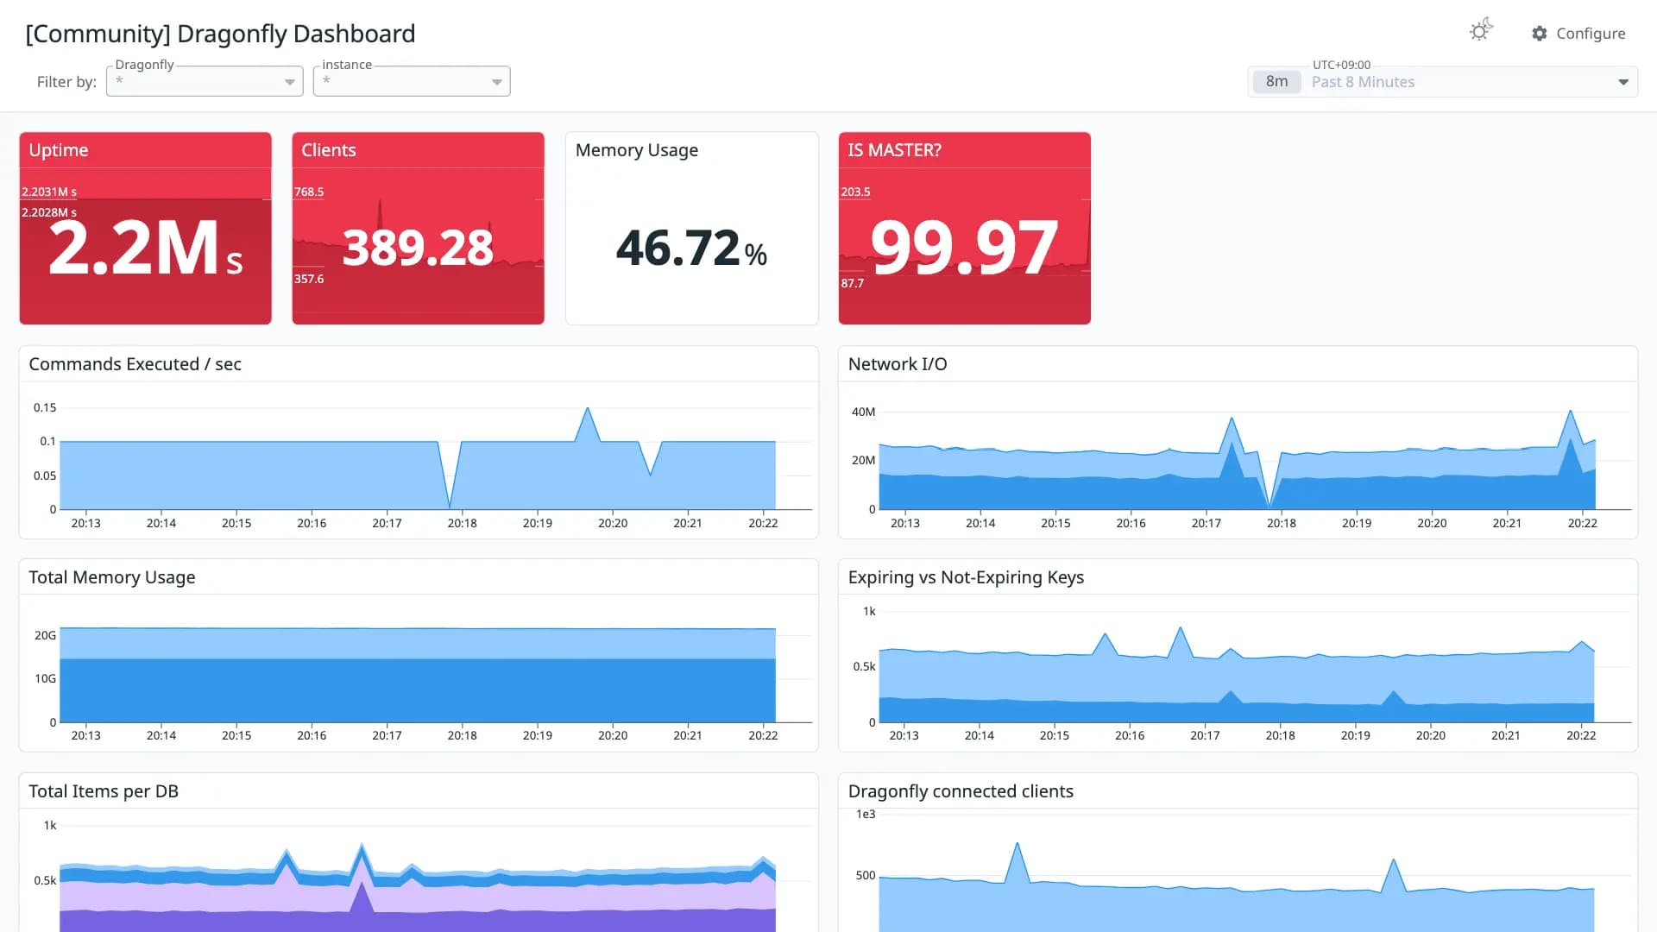This screenshot has width=1657, height=932.
Task: Click the Total Memory Usage chart title
Action: 112,577
